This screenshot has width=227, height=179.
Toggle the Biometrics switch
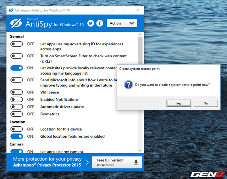(x=17, y=114)
